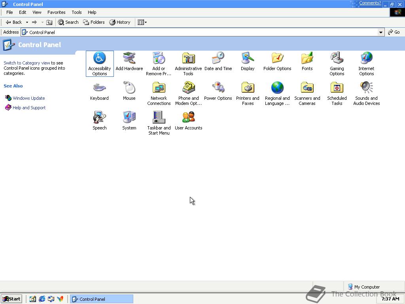405x304 pixels.
Task: Click the Comments? link in title bar
Action: pos(370,3)
